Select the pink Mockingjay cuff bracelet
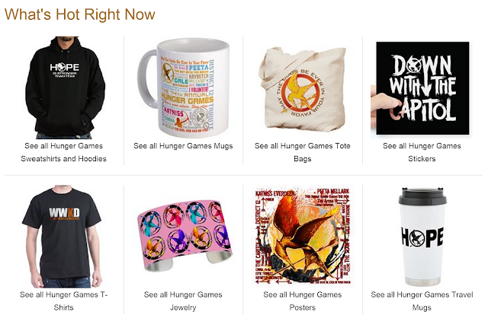 point(185,235)
